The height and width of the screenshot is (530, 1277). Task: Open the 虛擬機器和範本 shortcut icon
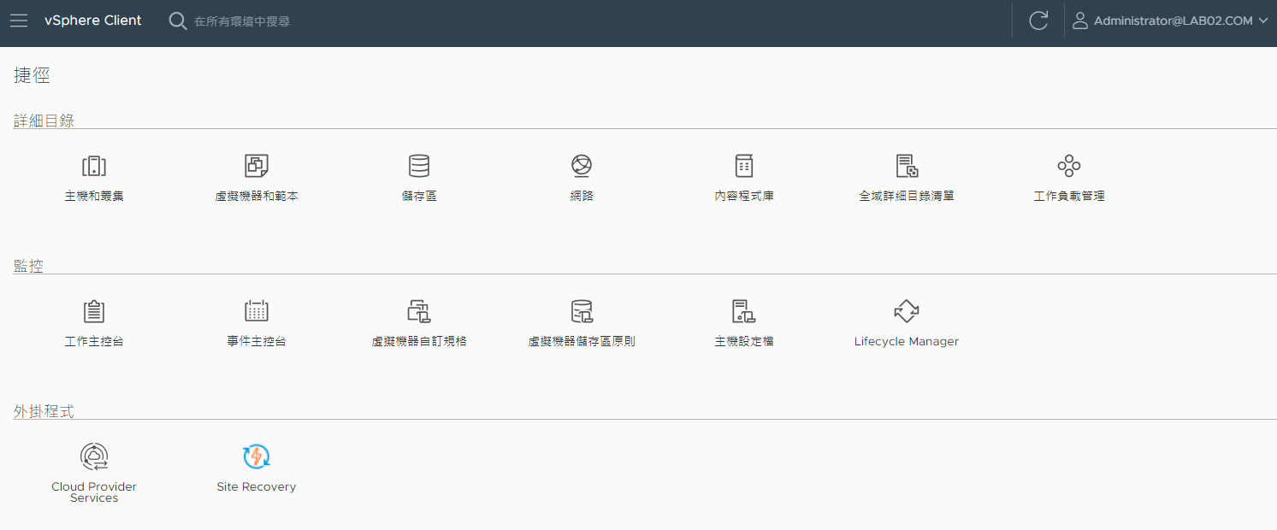[x=257, y=166]
